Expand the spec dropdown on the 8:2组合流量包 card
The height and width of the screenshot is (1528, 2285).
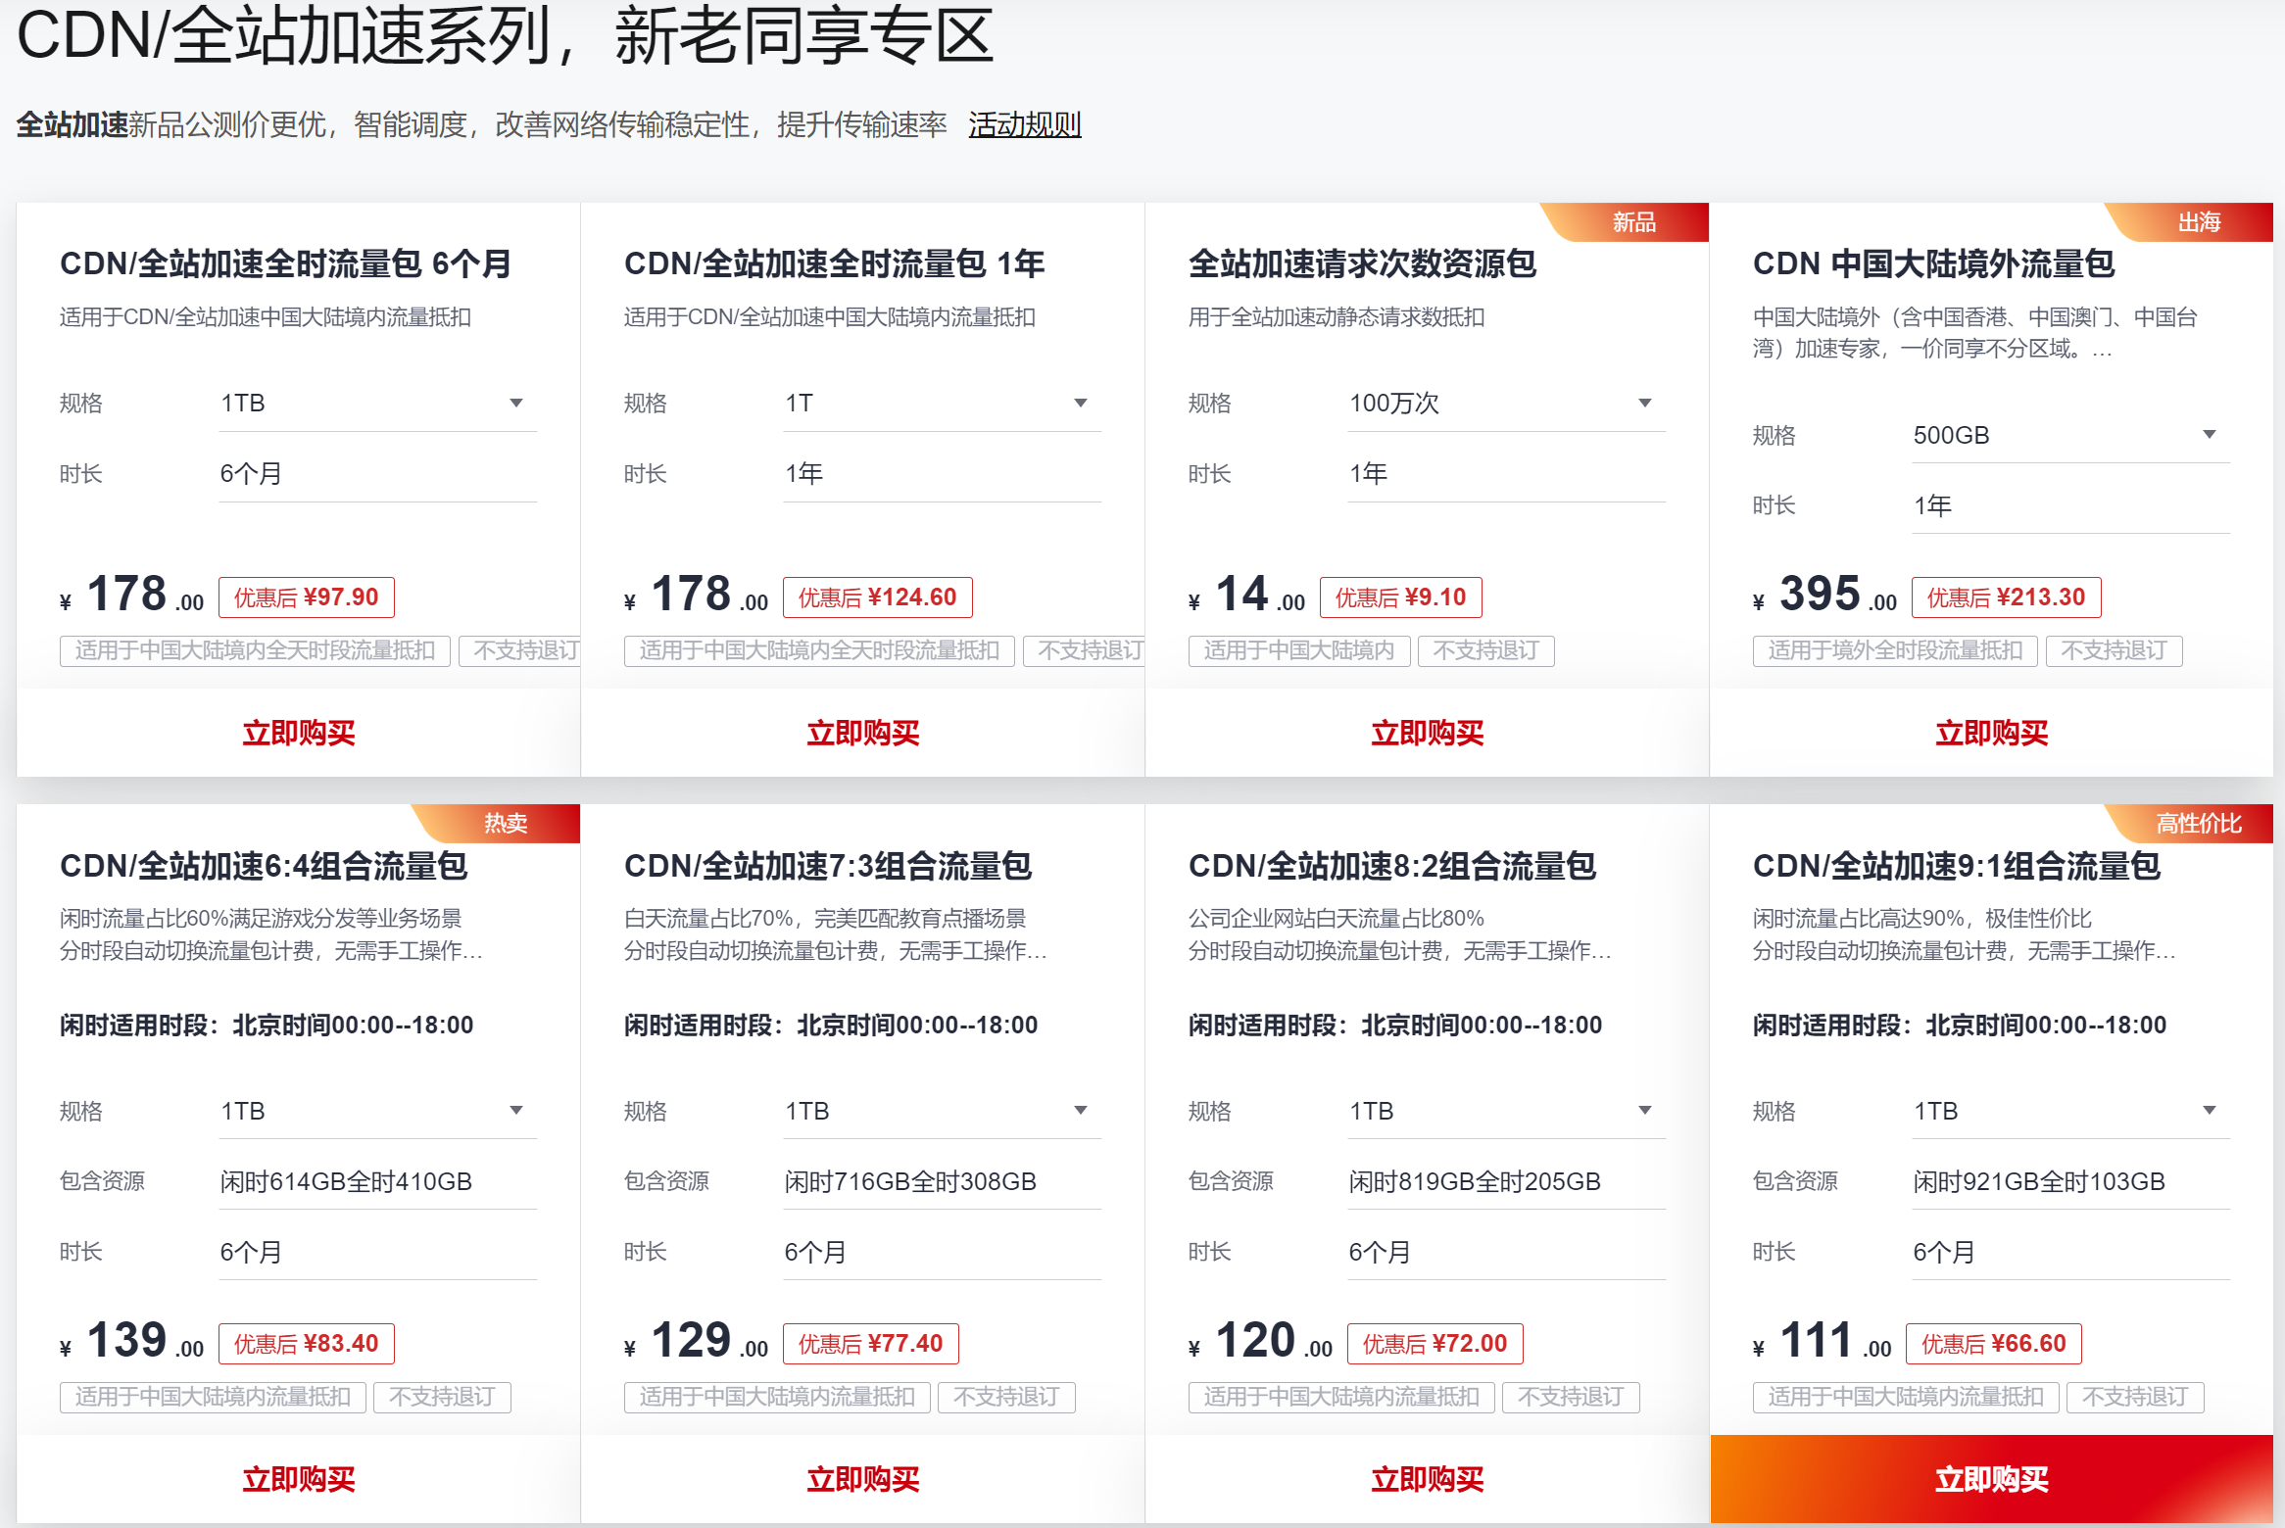pos(1505,1111)
